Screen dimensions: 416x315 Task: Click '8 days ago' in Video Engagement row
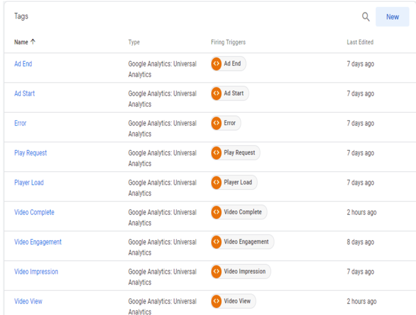coord(360,242)
